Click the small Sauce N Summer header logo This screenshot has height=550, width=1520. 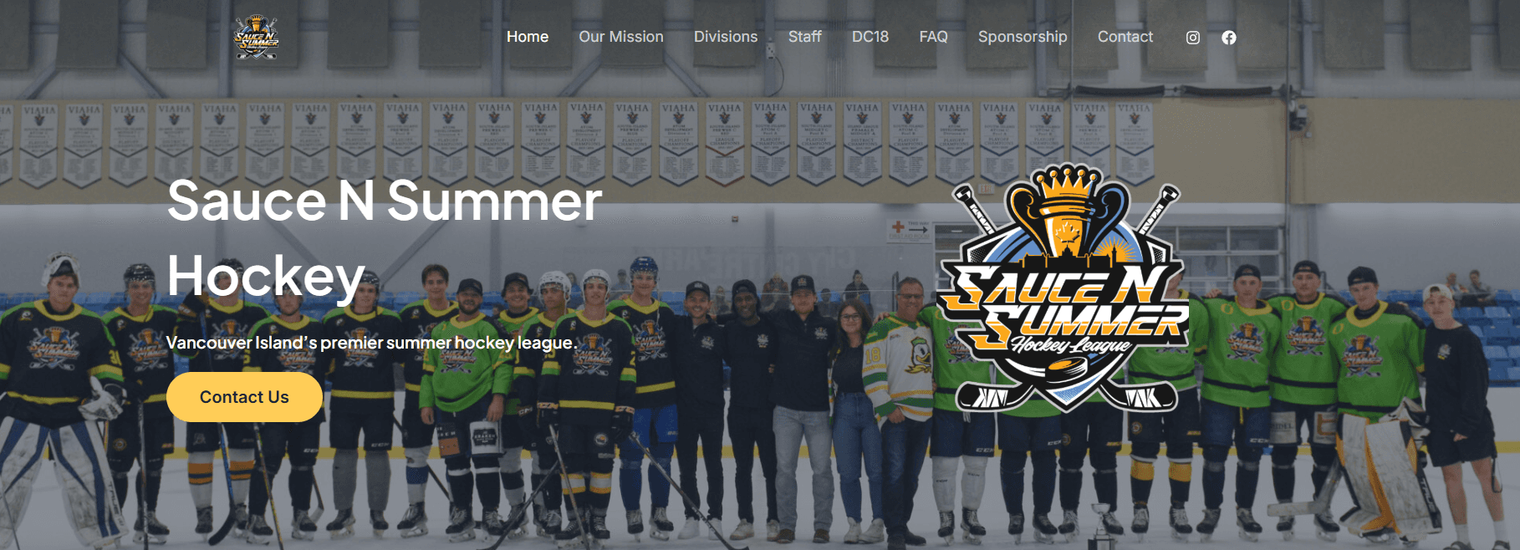[x=256, y=38]
